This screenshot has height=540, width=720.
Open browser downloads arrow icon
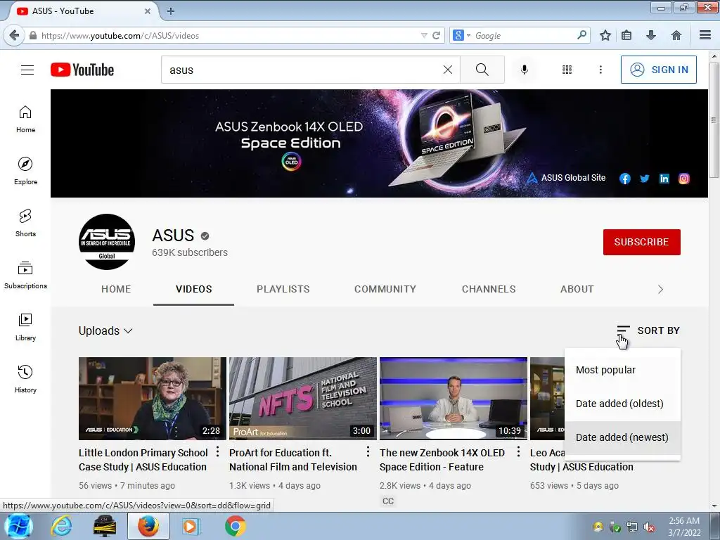(x=650, y=35)
